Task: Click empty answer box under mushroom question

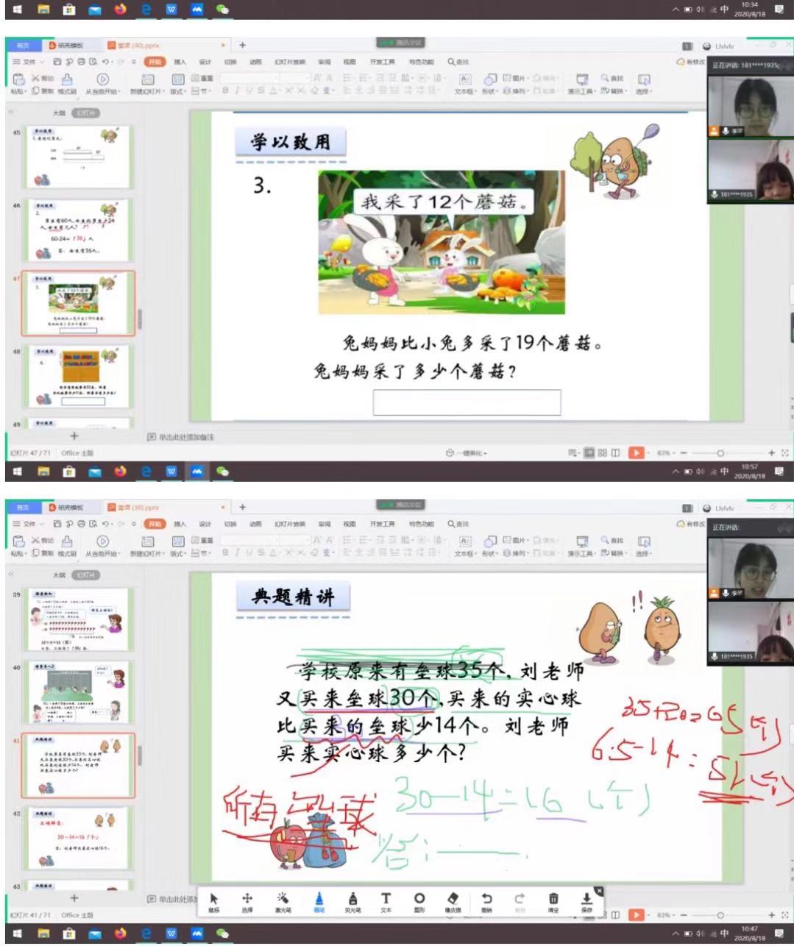Action: click(x=467, y=402)
